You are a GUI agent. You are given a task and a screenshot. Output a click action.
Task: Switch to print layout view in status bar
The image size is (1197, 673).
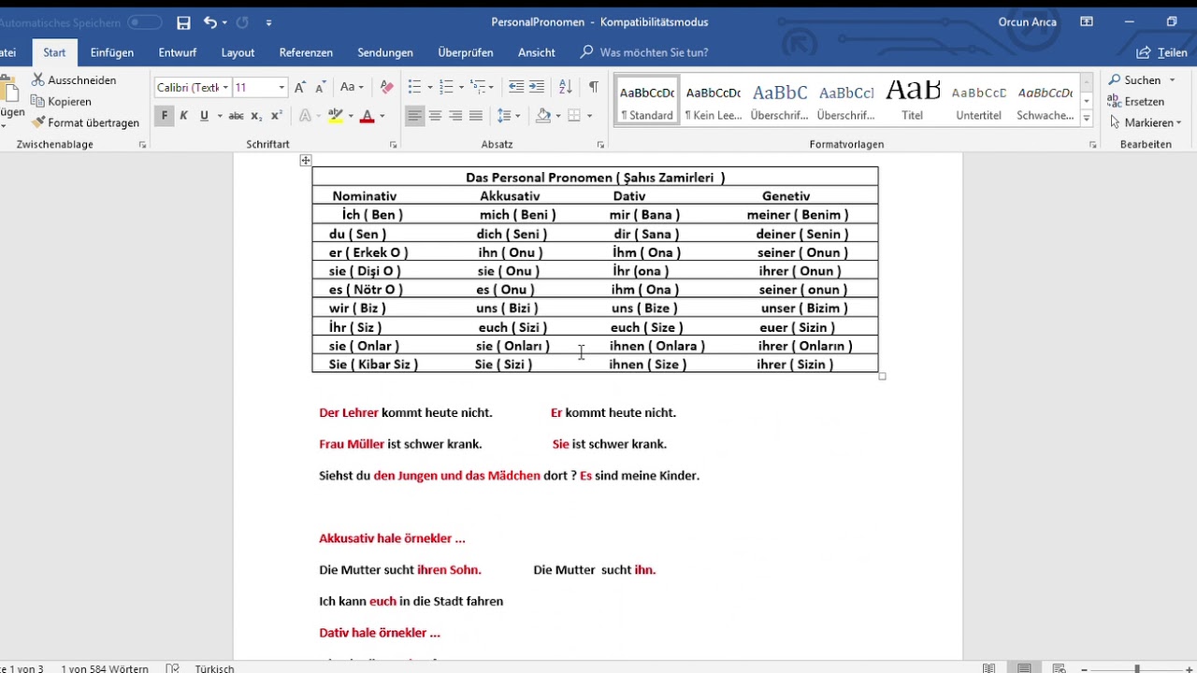[x=1025, y=668]
